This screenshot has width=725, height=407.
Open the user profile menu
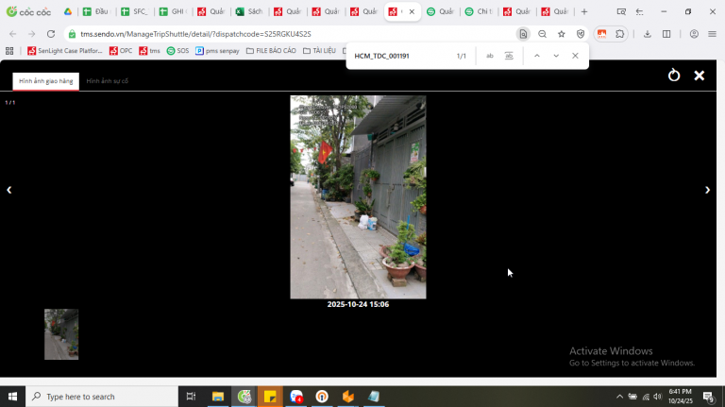point(694,34)
